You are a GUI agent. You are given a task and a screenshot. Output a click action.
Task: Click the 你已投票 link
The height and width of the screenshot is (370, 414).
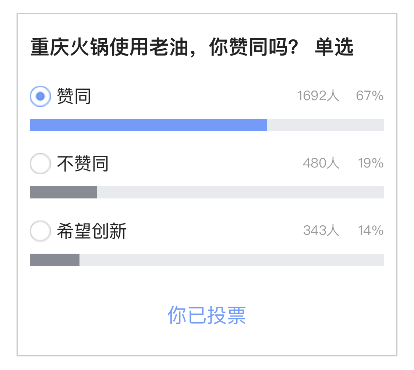[207, 315]
